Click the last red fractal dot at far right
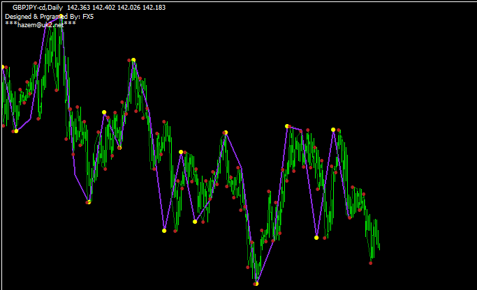This screenshot has height=290, width=477. pyautogui.click(x=371, y=263)
